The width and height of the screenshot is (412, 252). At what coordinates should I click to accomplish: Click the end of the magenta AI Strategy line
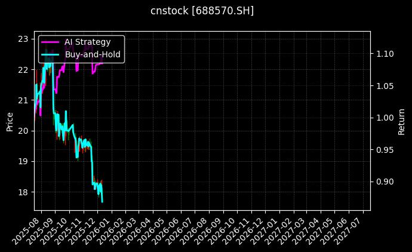102,63
